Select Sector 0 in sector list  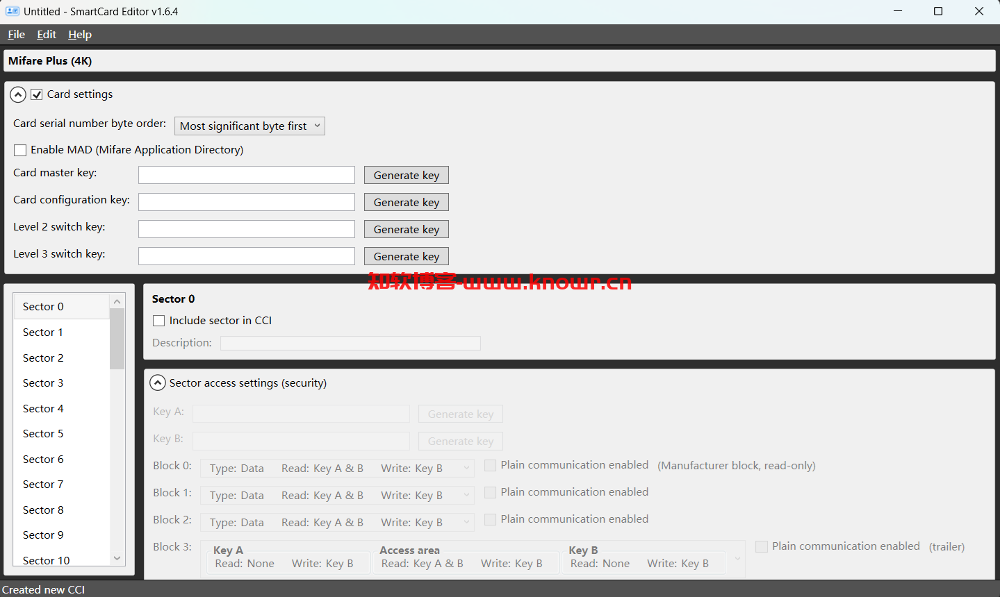[x=62, y=307]
